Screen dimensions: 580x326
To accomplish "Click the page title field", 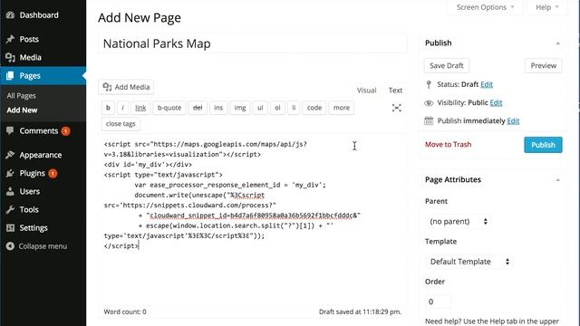I will click(x=253, y=43).
